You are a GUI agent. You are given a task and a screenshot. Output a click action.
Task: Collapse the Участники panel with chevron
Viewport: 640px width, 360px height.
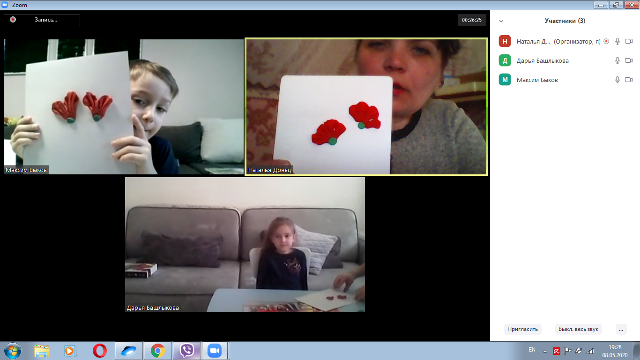point(501,21)
